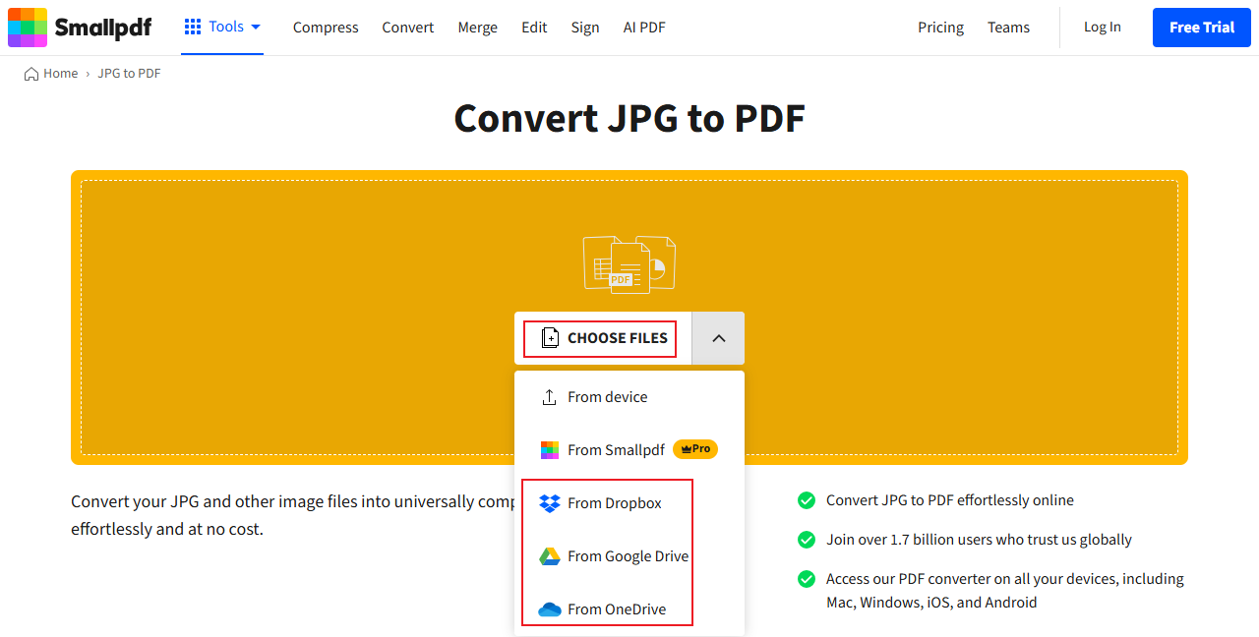The image size is (1259, 637).
Task: Click the OneDrive cloud icon
Action: pos(549,608)
